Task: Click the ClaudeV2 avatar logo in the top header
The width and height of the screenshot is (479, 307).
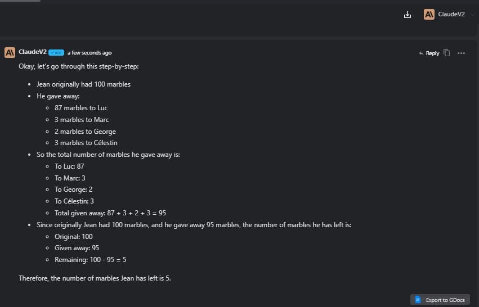Action: (429, 15)
